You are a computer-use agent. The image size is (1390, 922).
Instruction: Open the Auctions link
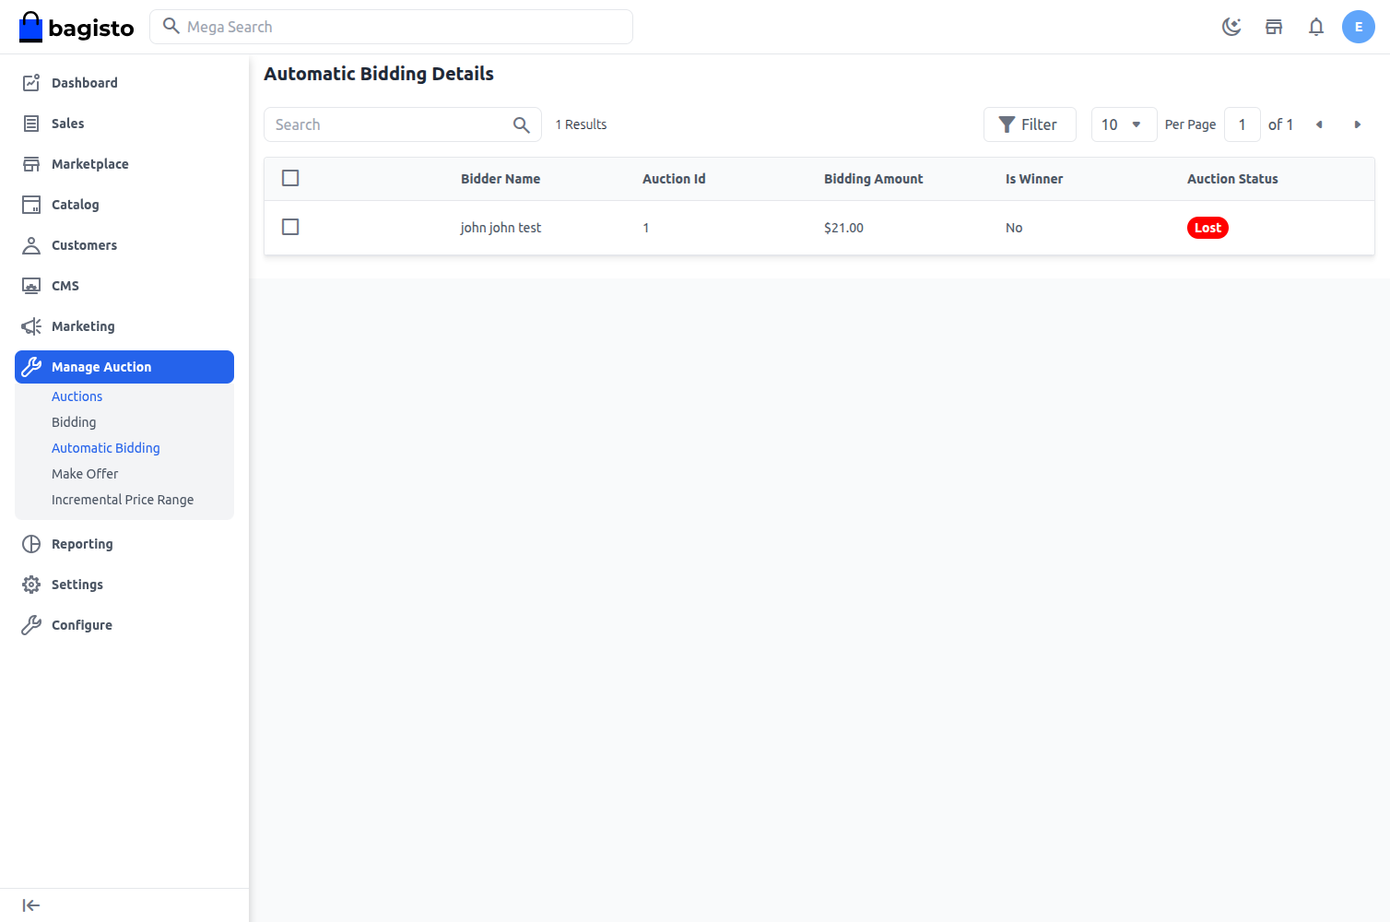(77, 396)
